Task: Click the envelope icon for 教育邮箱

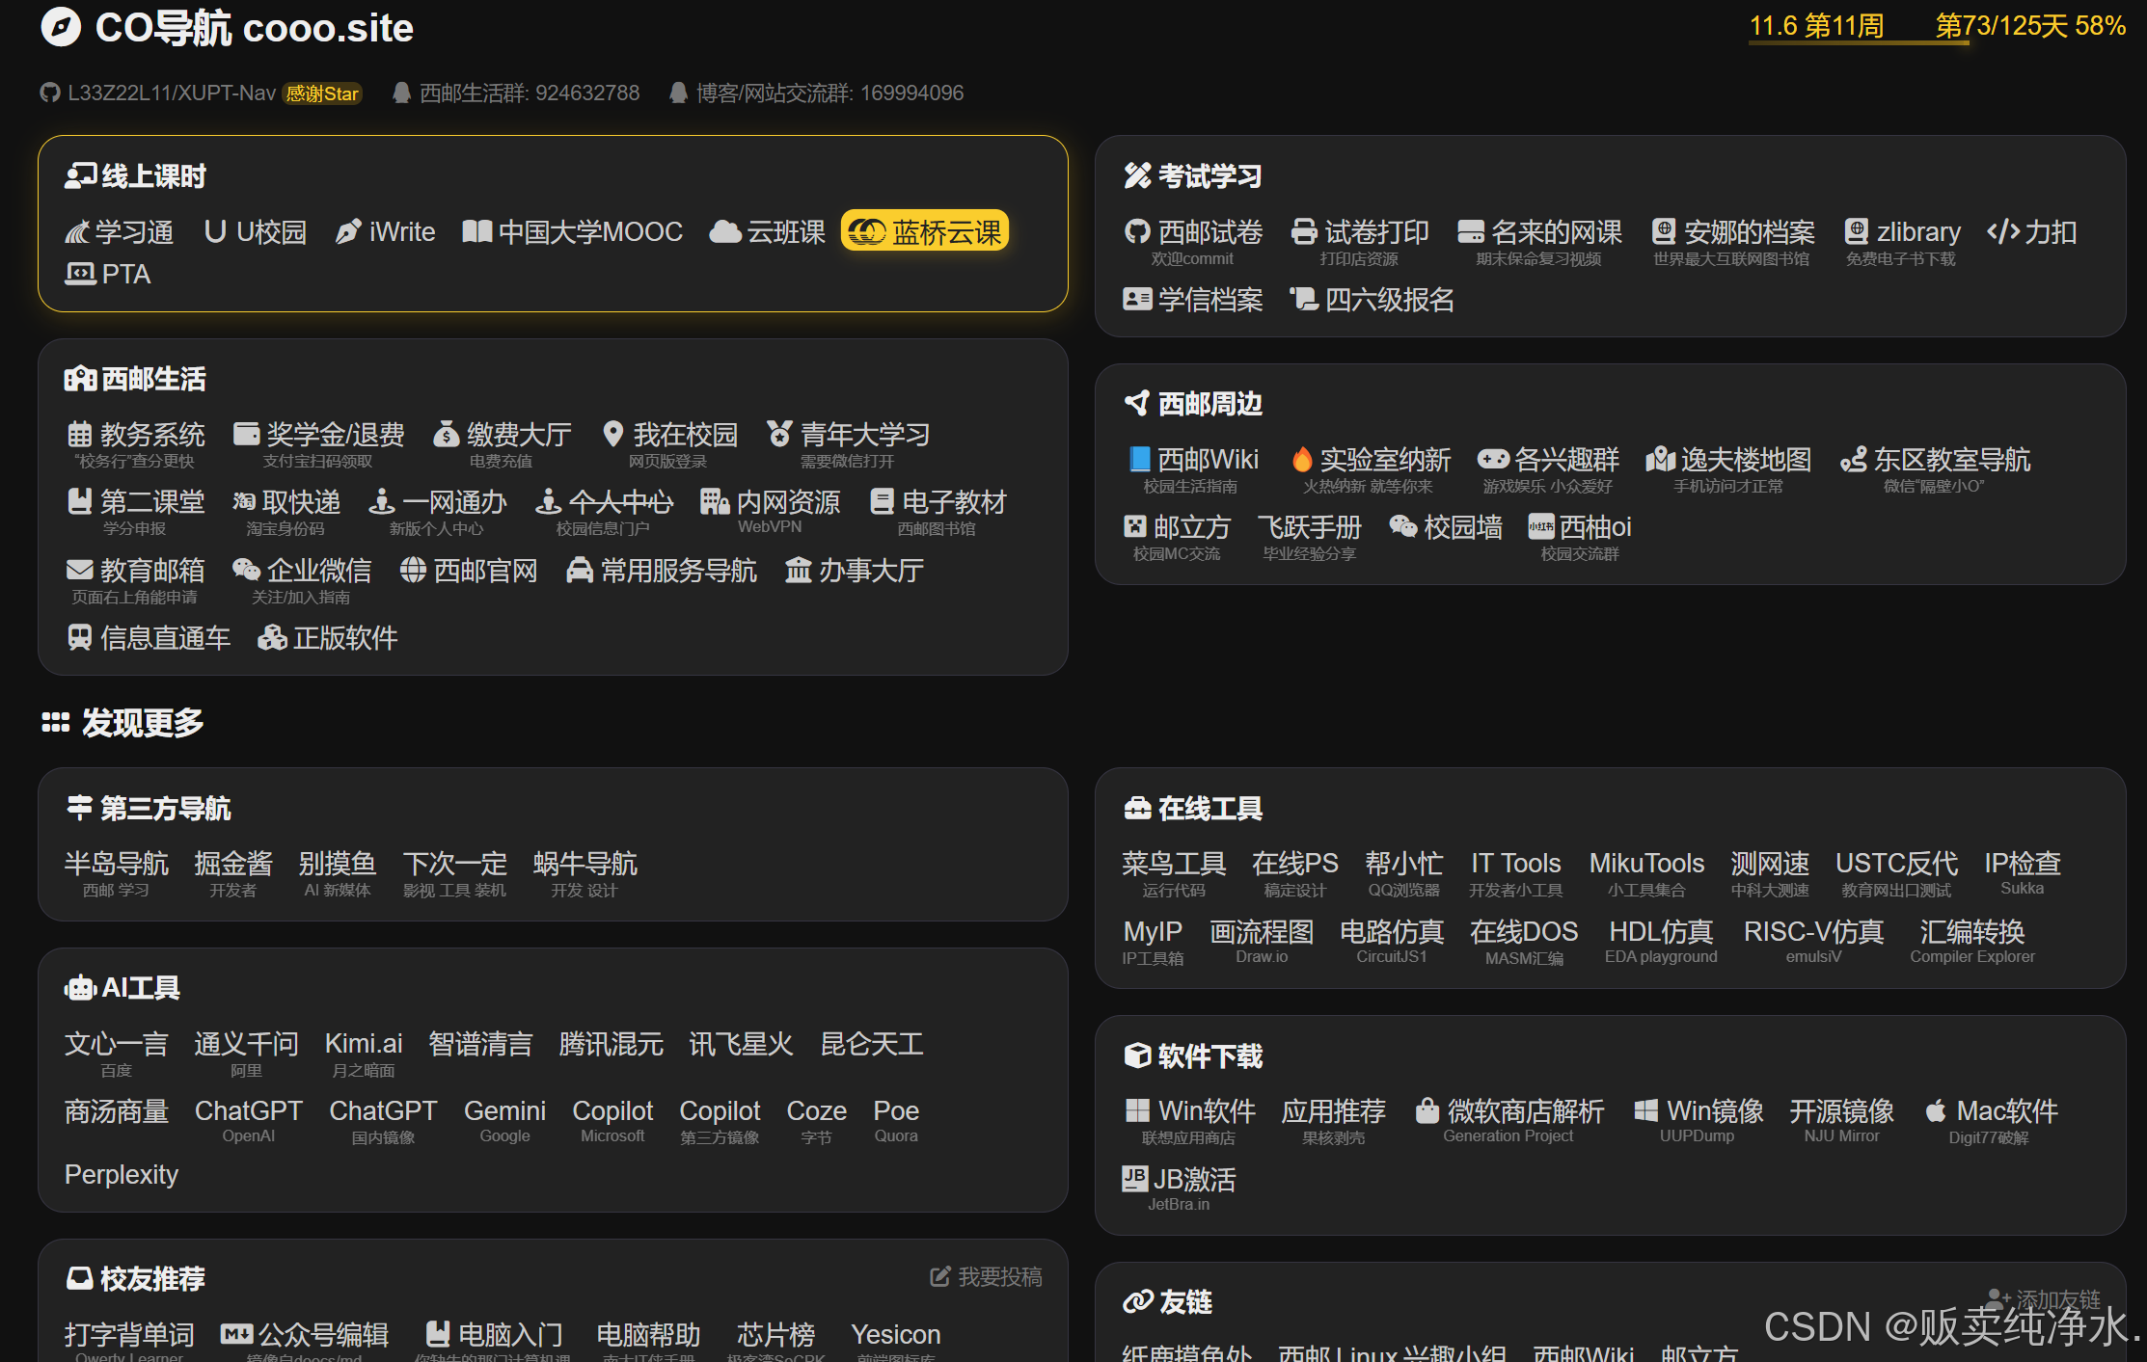Action: coord(79,570)
